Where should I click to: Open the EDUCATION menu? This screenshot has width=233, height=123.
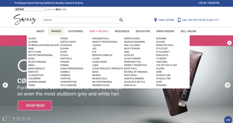(x=143, y=31)
